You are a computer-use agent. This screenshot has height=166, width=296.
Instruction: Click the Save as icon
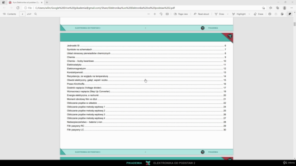click(x=282, y=14)
